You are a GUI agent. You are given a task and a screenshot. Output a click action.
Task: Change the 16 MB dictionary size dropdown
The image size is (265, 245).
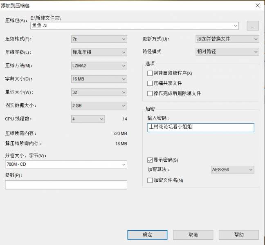click(x=99, y=79)
